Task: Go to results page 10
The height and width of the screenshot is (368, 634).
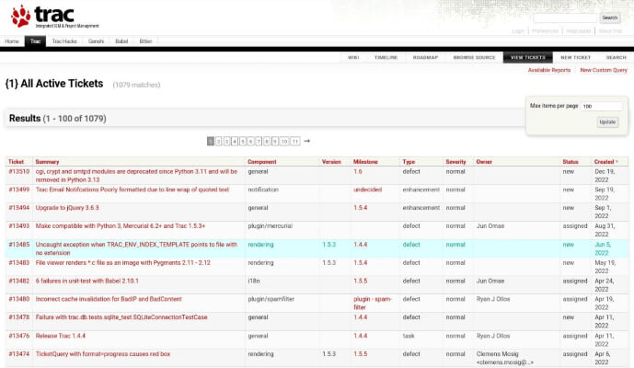Action: click(284, 141)
